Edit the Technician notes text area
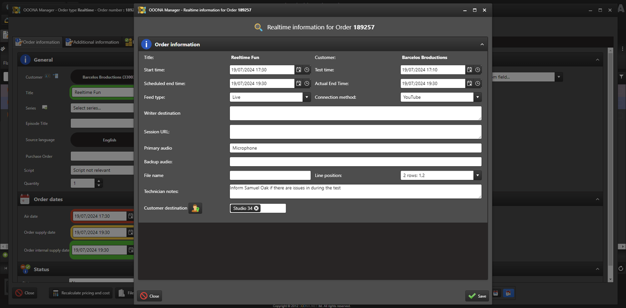 355,192
